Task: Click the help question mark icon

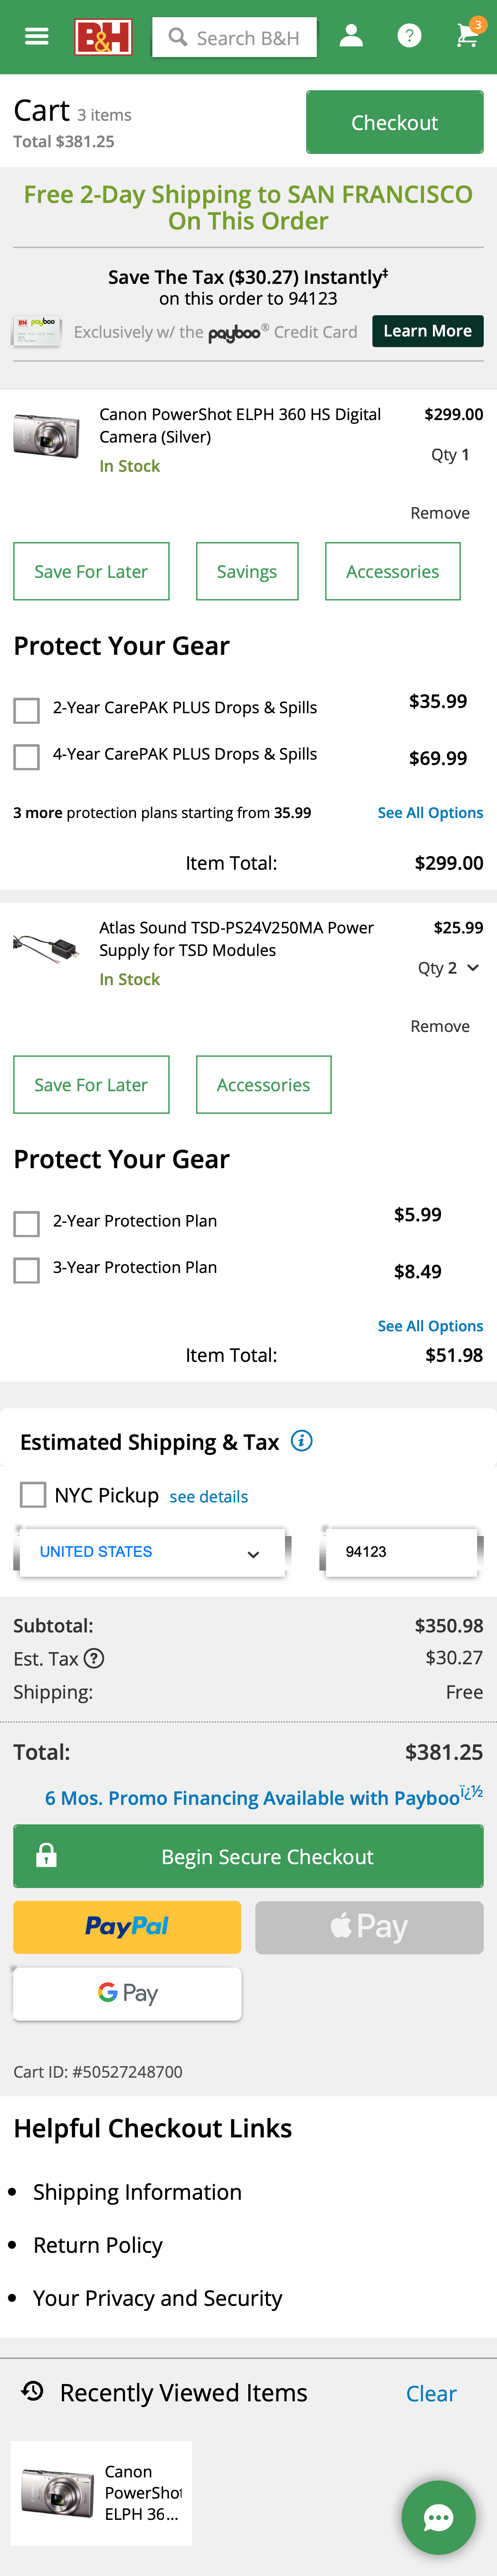Action: 409,36
